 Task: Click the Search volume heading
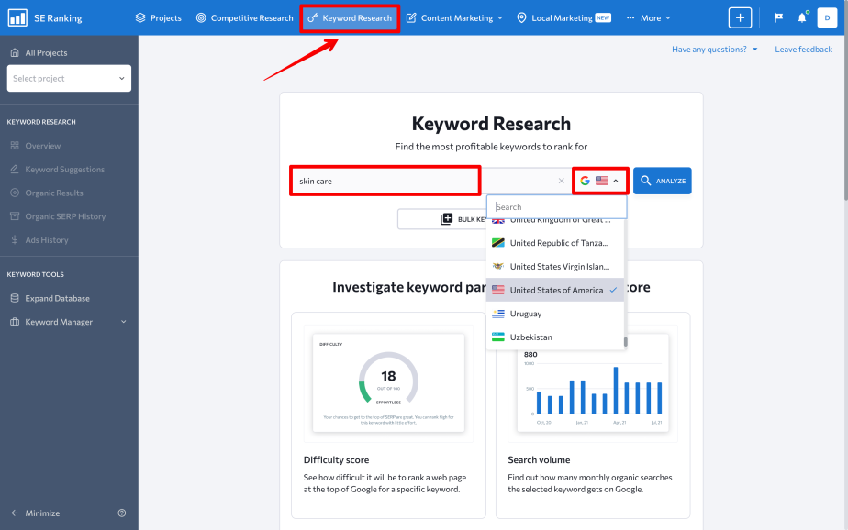539,459
